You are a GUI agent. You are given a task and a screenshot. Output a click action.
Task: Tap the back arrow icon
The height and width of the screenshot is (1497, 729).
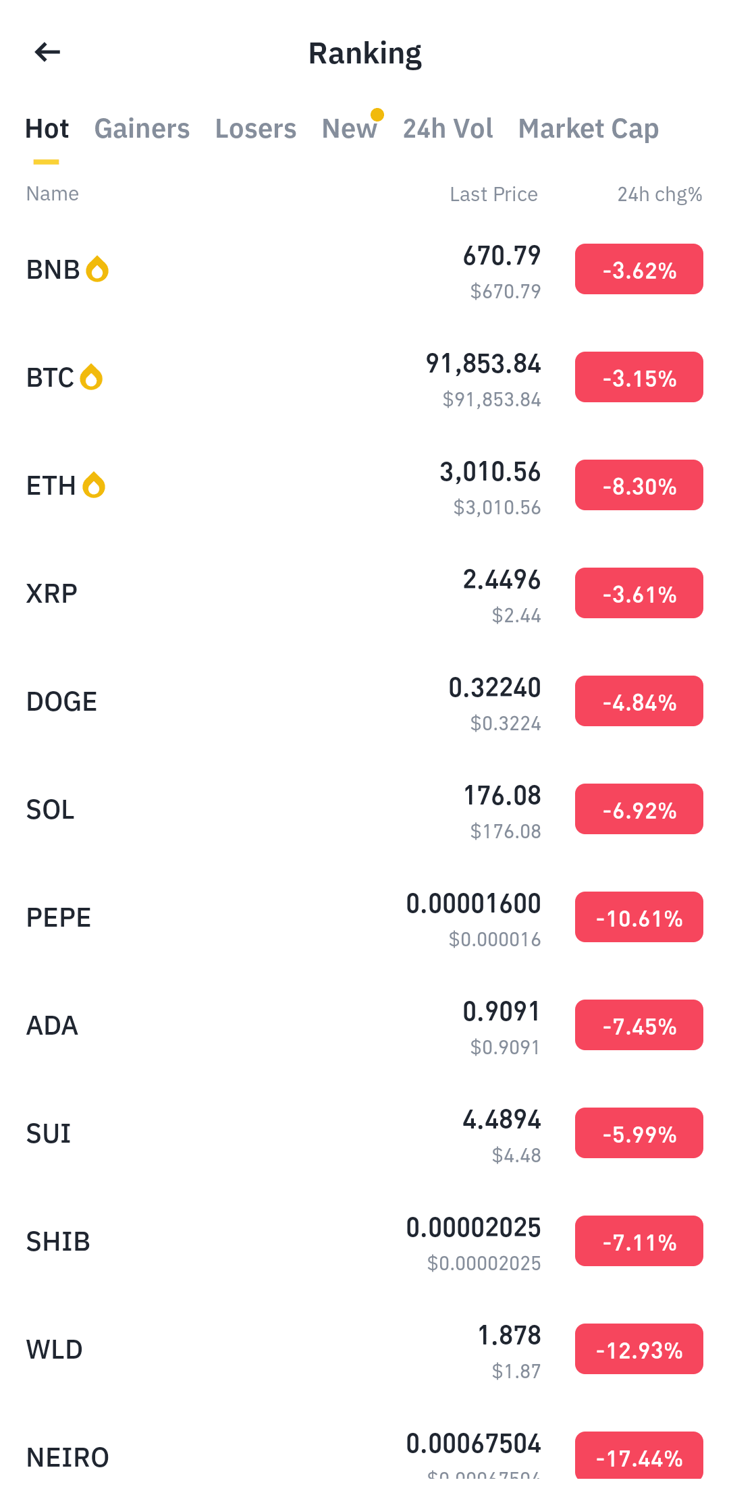click(47, 52)
